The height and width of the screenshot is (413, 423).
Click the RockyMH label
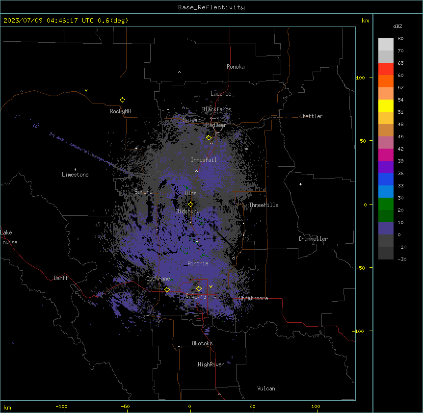click(x=120, y=111)
